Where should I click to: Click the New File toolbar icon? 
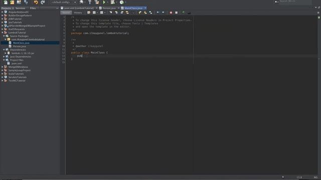[6, 2]
